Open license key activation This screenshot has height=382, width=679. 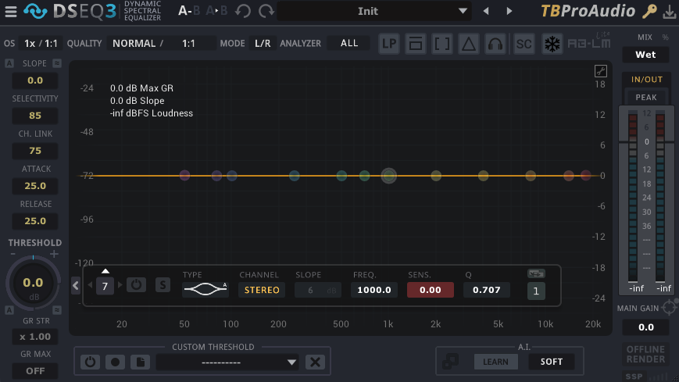[x=649, y=11]
